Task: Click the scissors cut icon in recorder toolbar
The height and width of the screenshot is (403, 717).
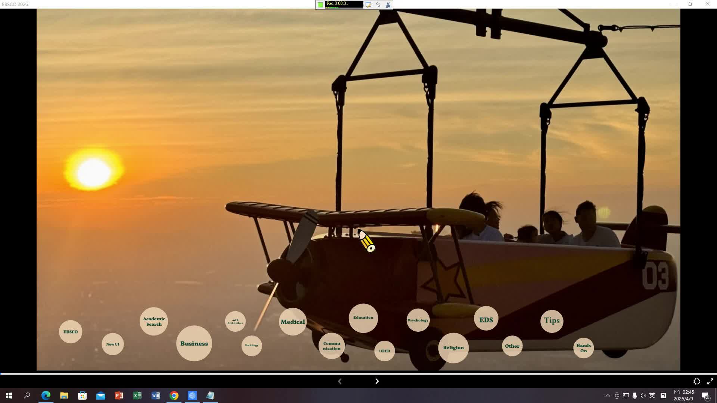Action: point(388,5)
